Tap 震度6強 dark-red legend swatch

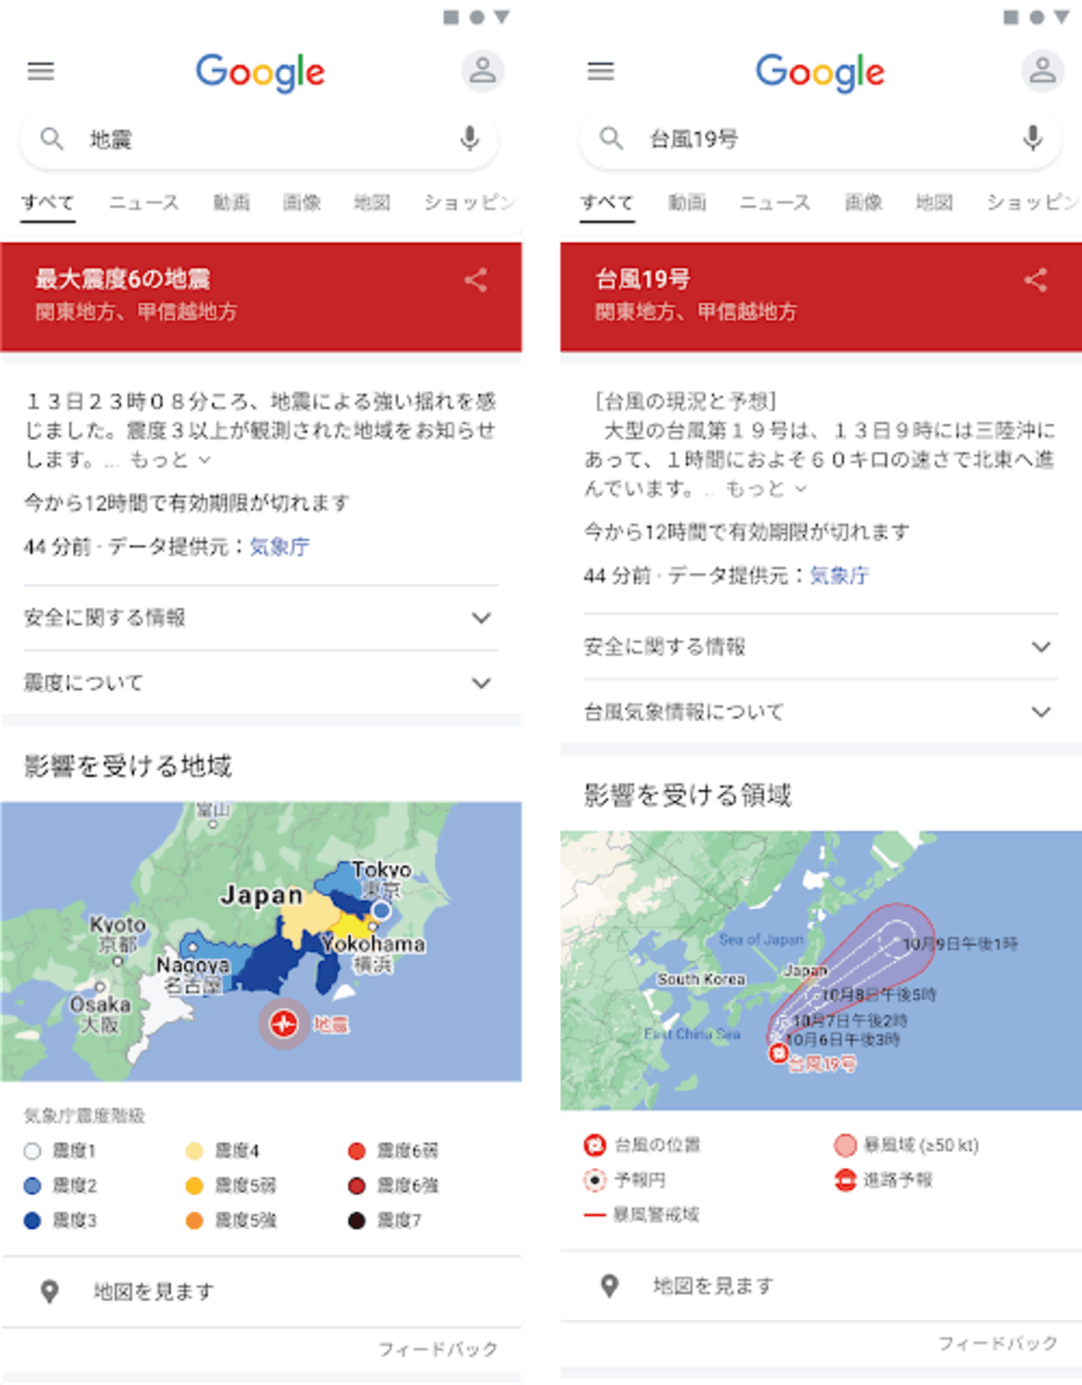tap(357, 1186)
